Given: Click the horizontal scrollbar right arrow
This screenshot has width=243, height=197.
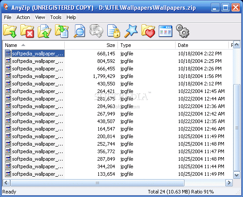Looking at the screenshot, I should (229, 183).
